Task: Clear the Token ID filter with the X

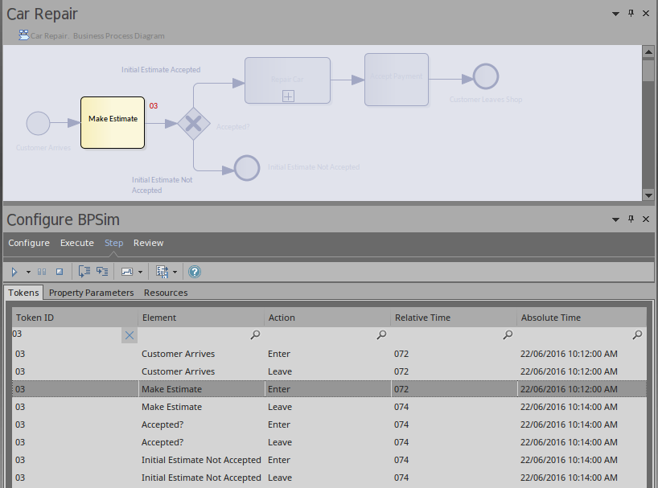Action: (130, 335)
